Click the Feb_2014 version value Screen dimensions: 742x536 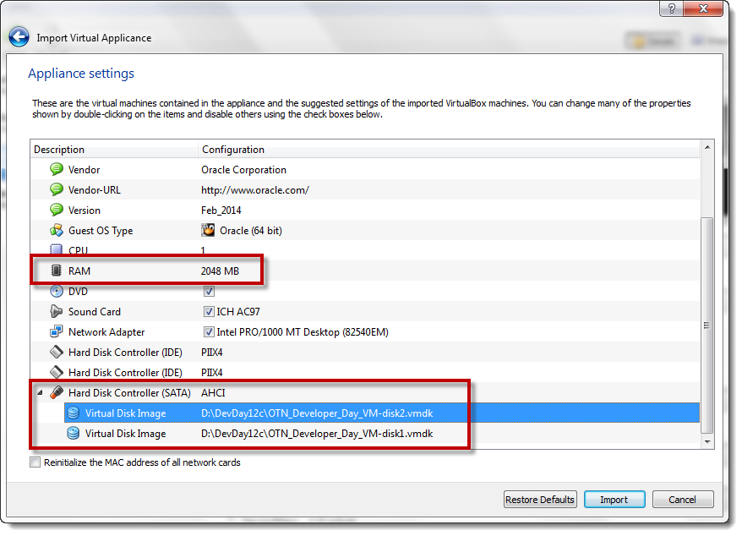[221, 211]
